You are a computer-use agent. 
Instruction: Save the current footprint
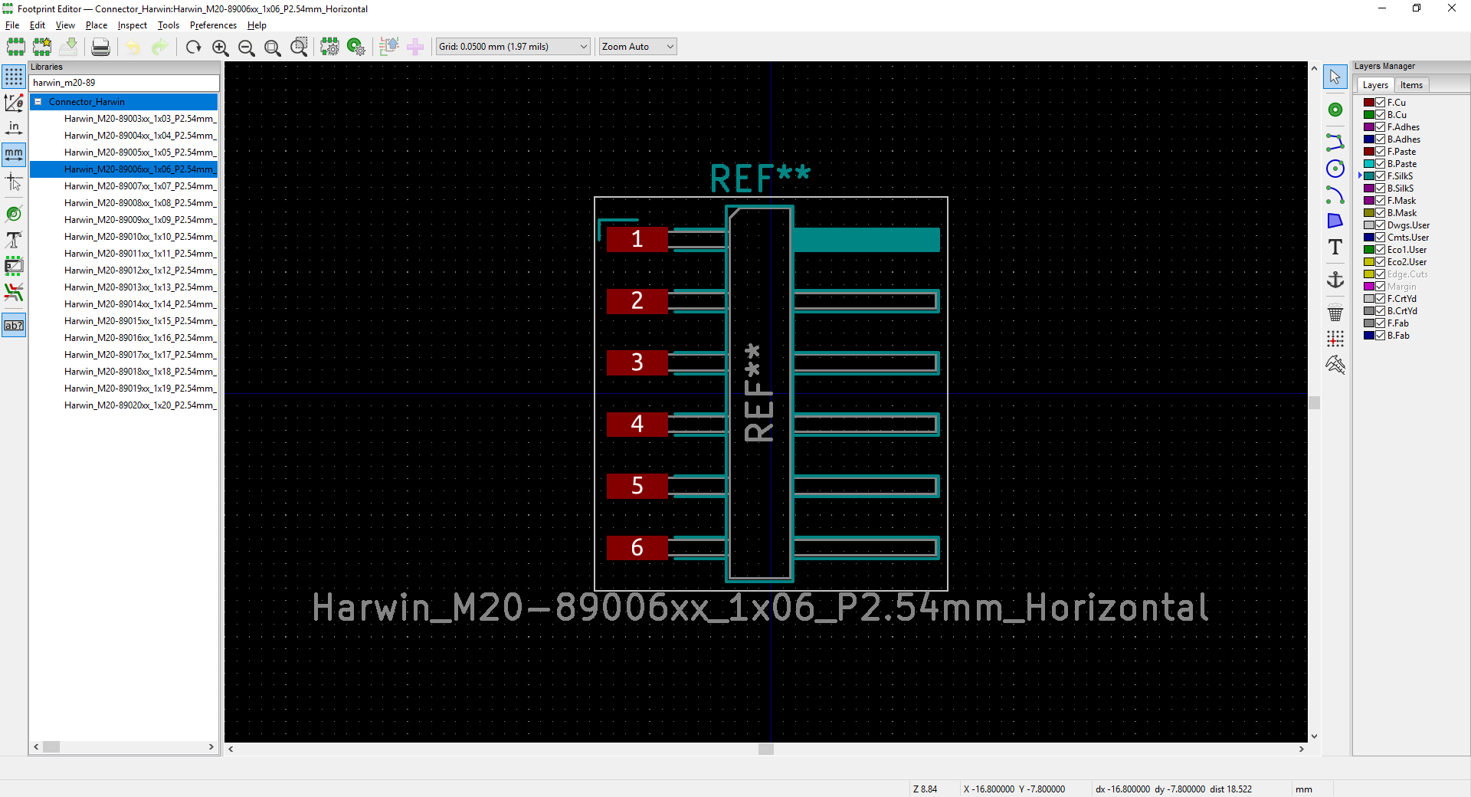(x=68, y=46)
